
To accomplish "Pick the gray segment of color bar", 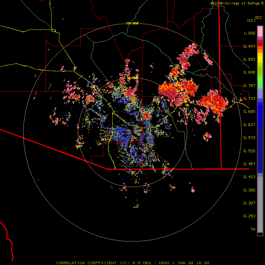I will pyautogui.click(x=260, y=205).
